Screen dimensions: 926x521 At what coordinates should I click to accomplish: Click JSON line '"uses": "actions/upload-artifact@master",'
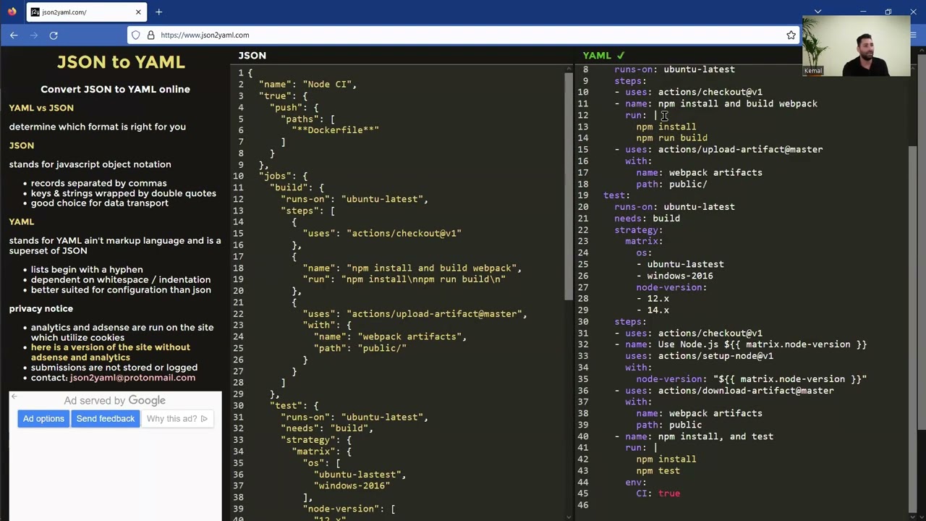click(x=415, y=314)
